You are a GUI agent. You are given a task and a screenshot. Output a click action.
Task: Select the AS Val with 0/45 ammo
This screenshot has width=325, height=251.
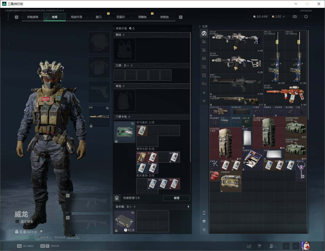click(x=236, y=41)
